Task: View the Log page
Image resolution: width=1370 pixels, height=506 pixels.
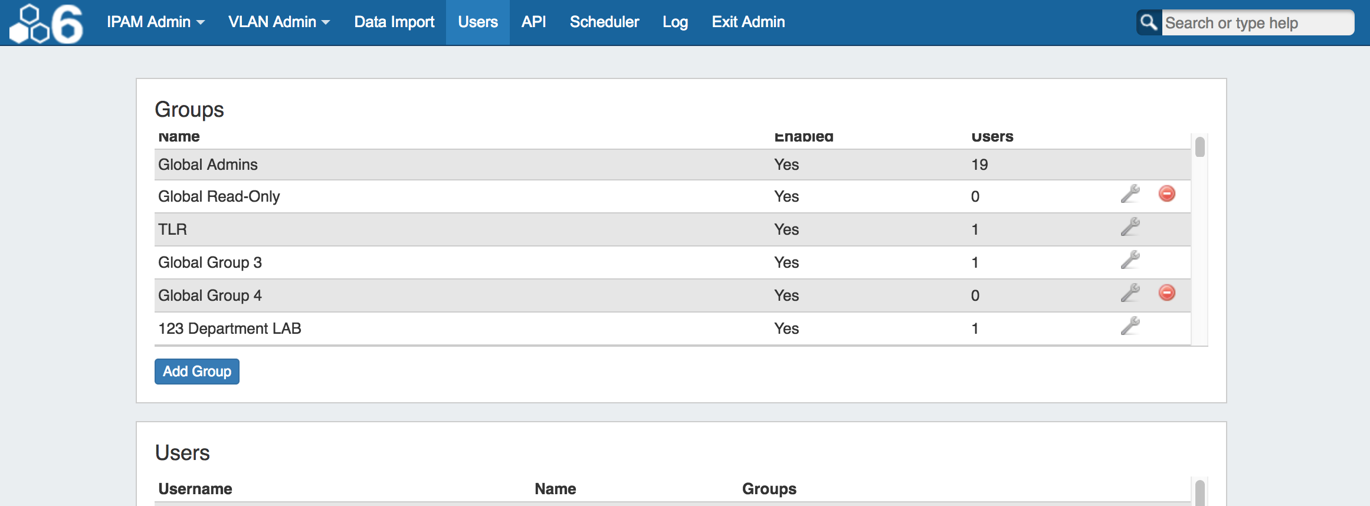Action: 675,22
